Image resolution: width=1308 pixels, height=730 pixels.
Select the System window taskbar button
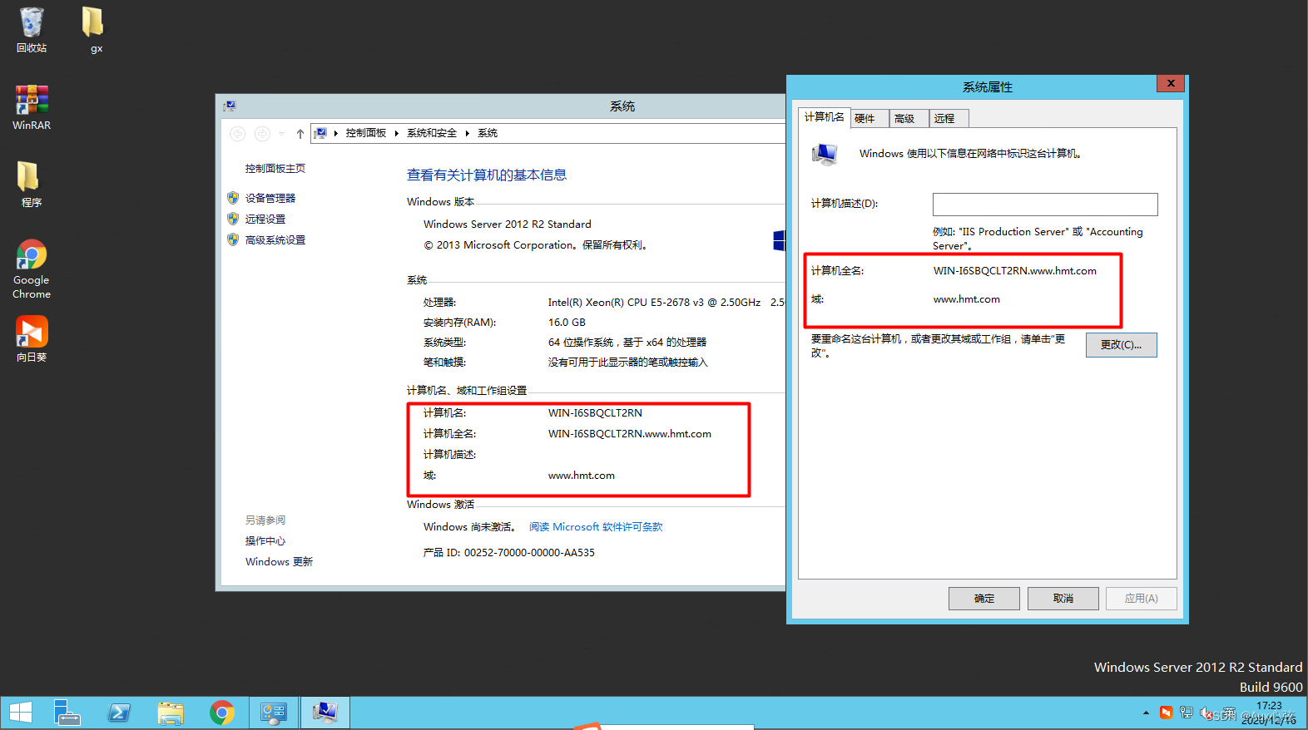[x=325, y=713]
